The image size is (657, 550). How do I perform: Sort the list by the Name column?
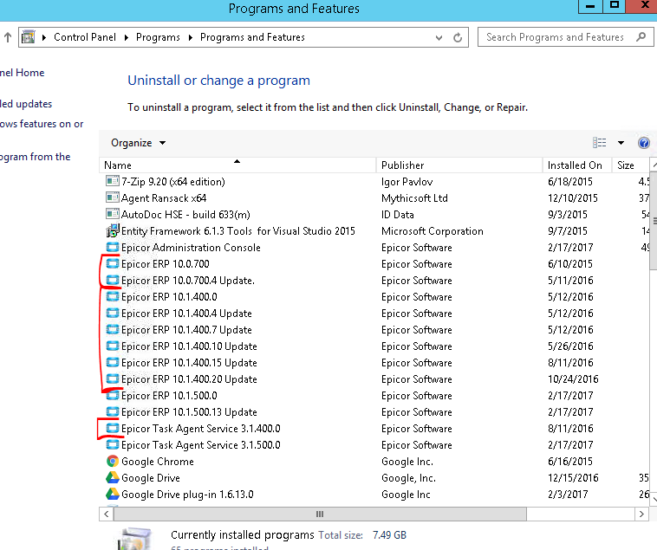tap(237, 165)
